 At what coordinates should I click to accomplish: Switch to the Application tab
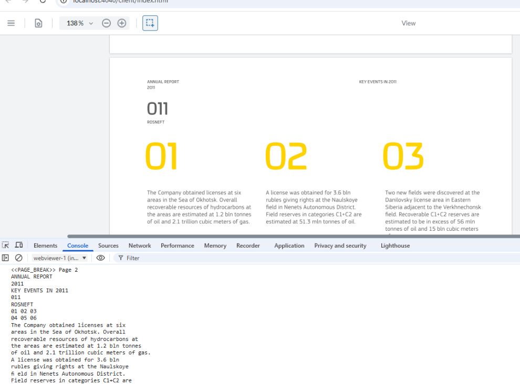click(x=289, y=246)
